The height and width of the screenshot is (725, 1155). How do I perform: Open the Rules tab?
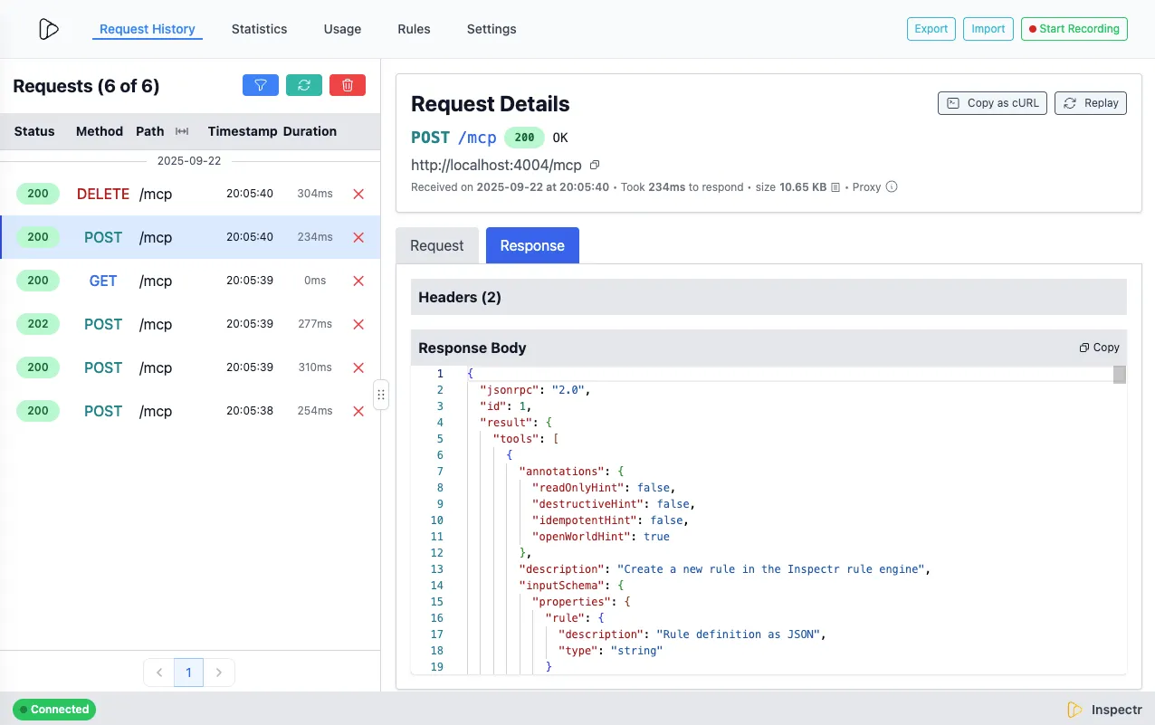tap(414, 29)
